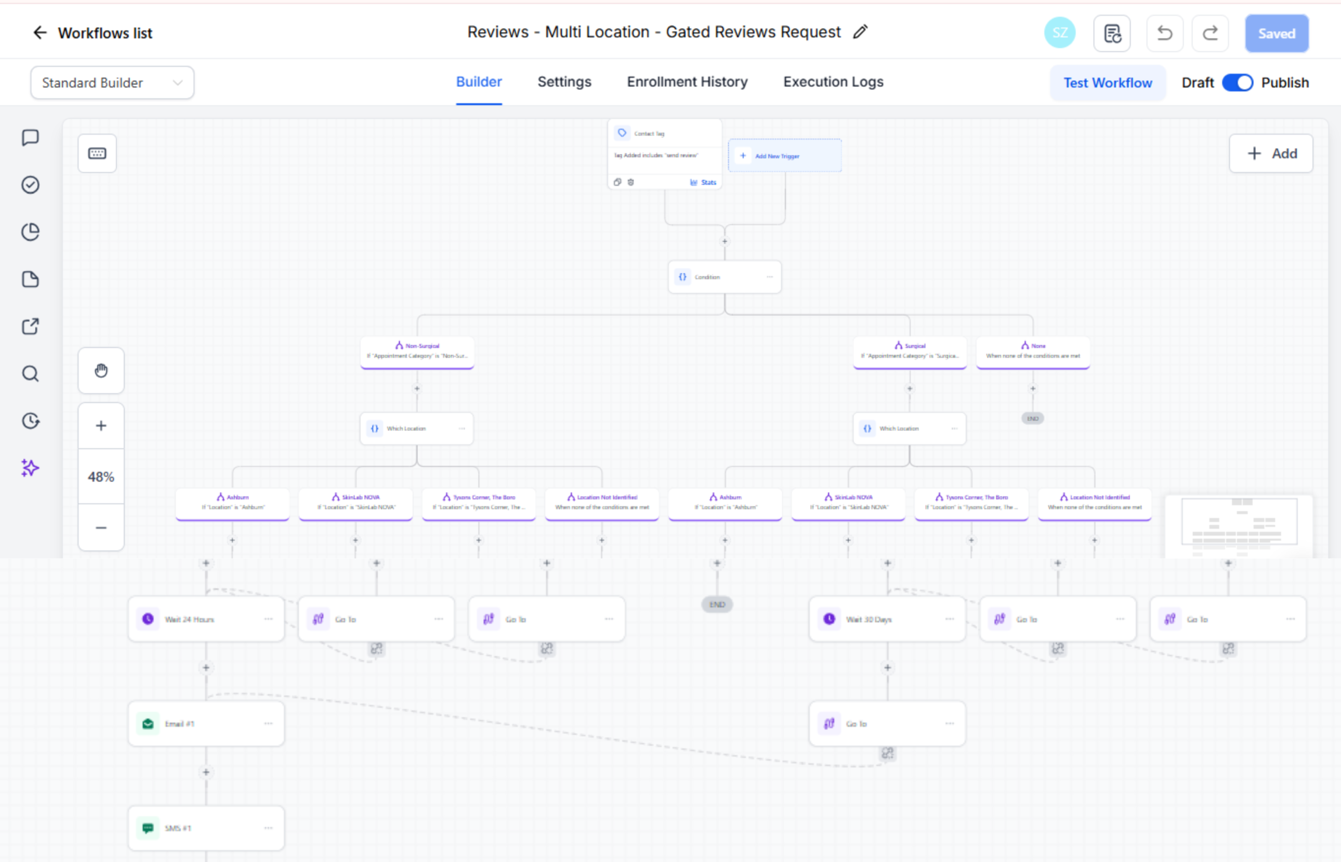Add step between Email #1 and SMS #1
Viewport: 1341px width, 862px height.
coord(206,772)
